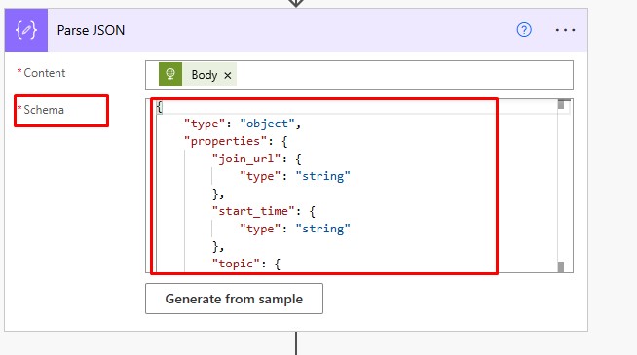637x355 pixels.
Task: Click the Parse JSON title text
Action: (x=91, y=30)
